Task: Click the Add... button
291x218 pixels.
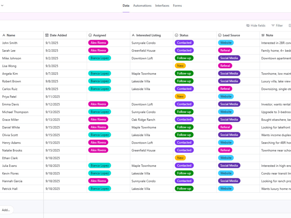Action: [6, 210]
